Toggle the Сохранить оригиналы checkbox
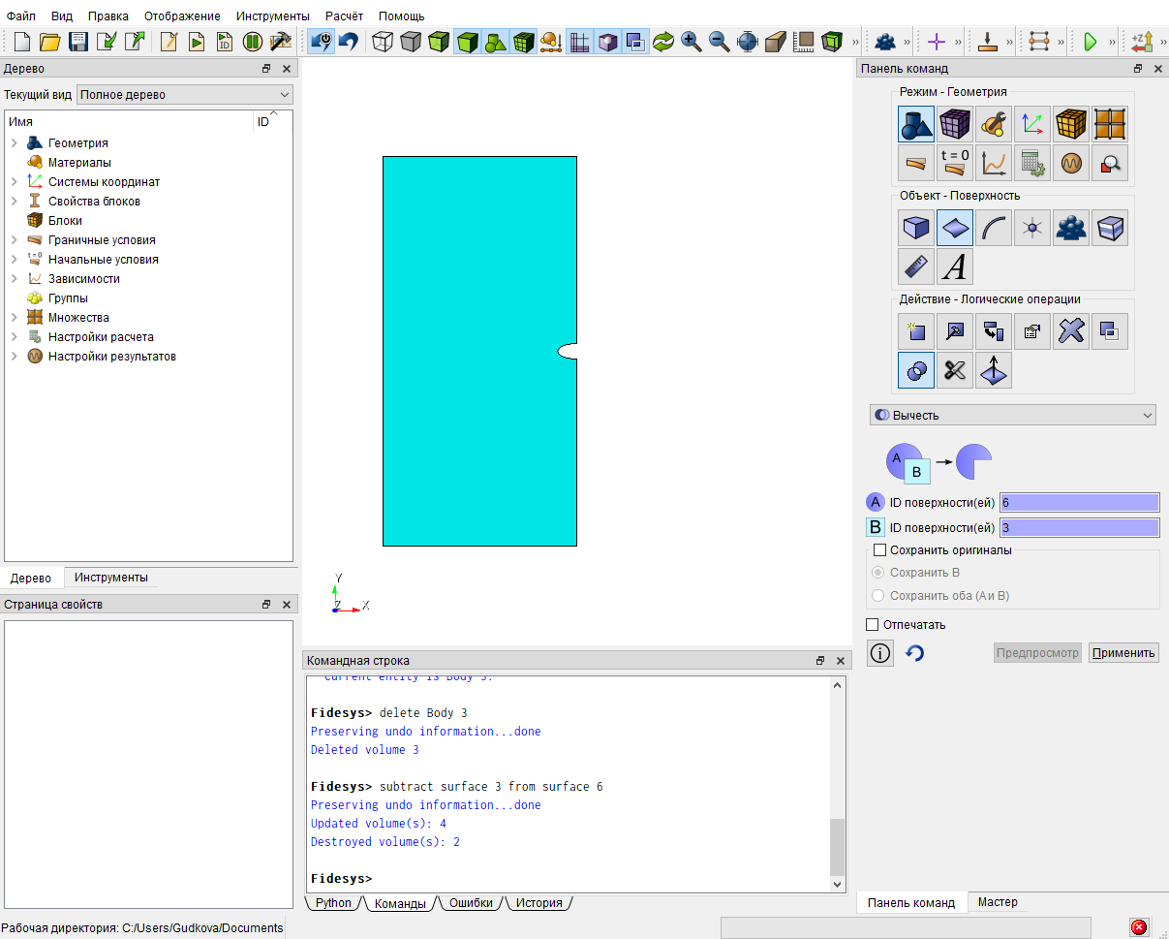 (x=880, y=550)
